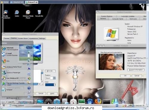Open the Messenger people dock icon

[x=115, y=101]
